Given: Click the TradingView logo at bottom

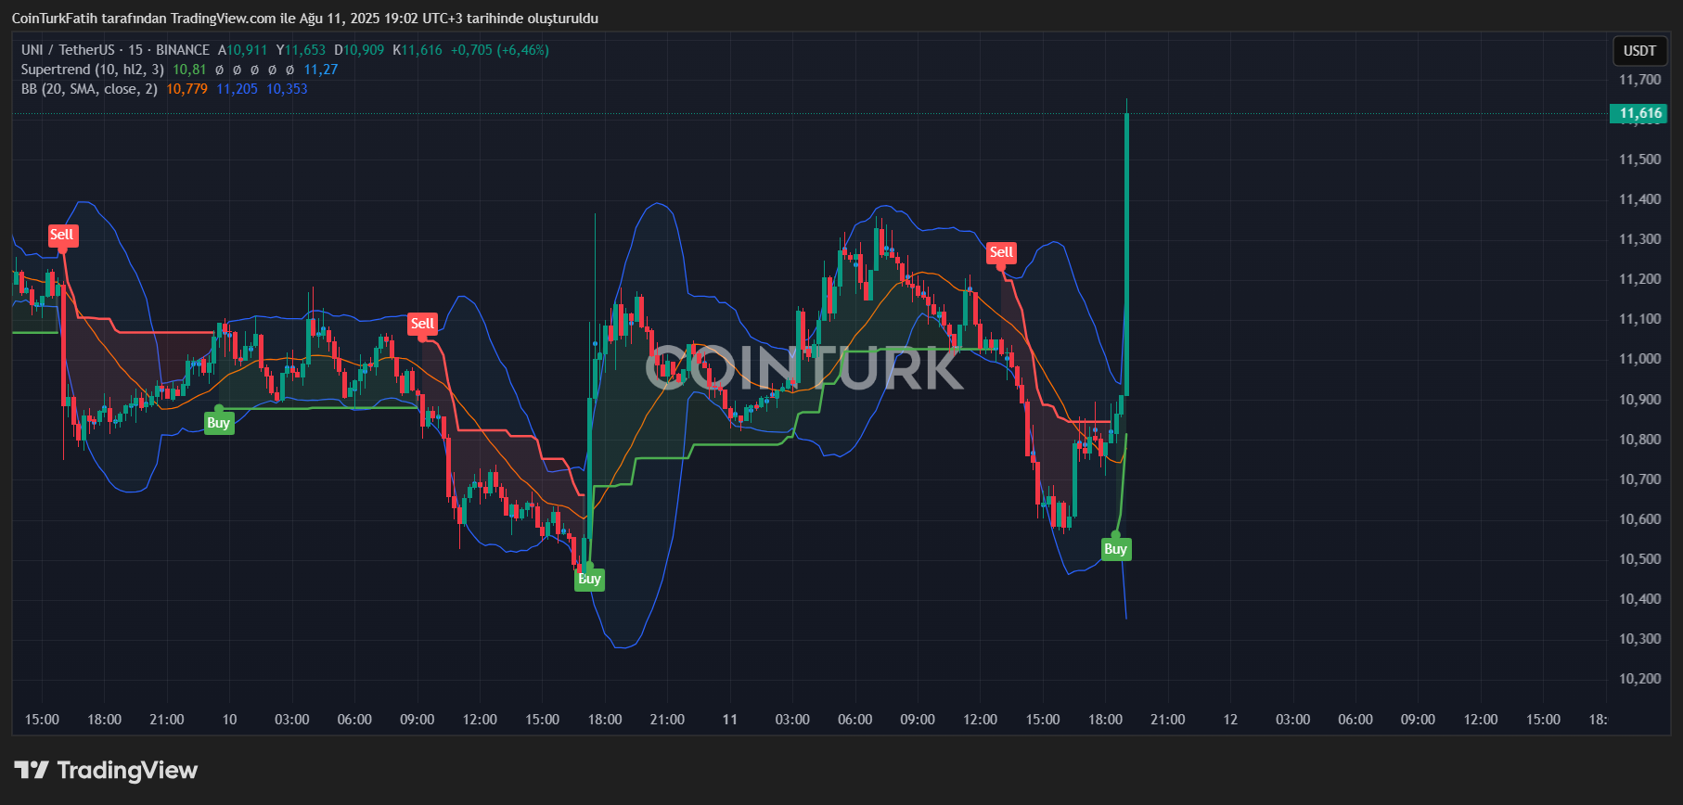Looking at the screenshot, I should click(106, 771).
